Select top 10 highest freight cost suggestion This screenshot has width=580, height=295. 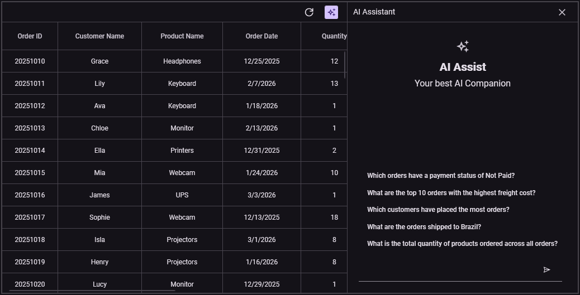click(451, 193)
